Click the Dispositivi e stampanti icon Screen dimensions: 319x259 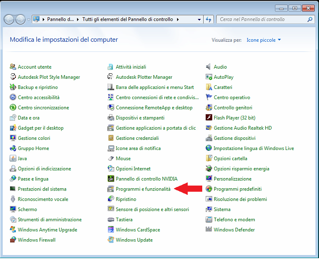click(x=111, y=117)
